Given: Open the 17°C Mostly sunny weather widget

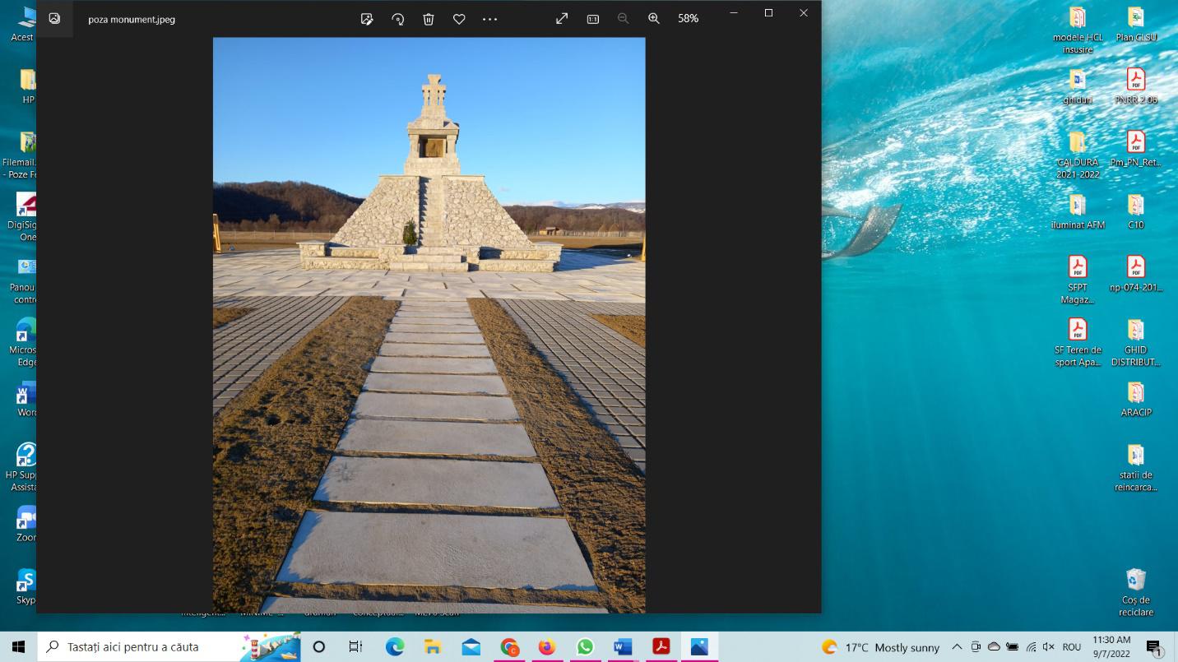Looking at the screenshot, I should pos(880,647).
